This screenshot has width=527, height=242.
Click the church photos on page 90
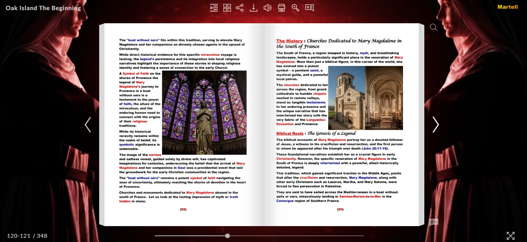click(366, 98)
